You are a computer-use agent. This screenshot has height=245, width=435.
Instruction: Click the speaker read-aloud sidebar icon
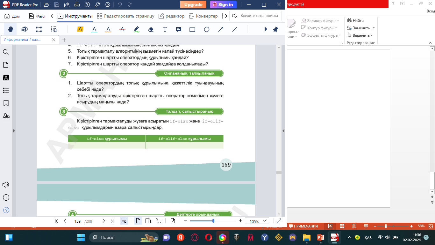click(x=6, y=185)
